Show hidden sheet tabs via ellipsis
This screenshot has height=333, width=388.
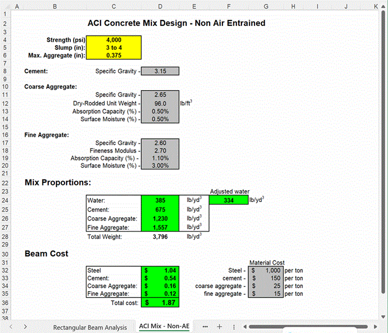[205, 327]
